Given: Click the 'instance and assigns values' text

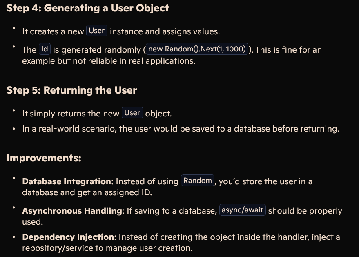Looking at the screenshot, I should 165,31.
